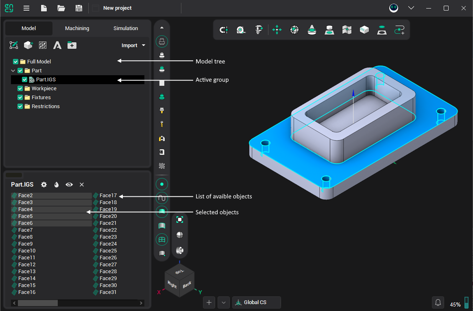Click the folded map icon in toolbar
The height and width of the screenshot is (311, 473).
click(347, 30)
